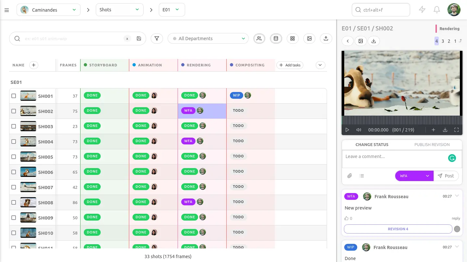This screenshot has width=467, height=262.
Task: Download the preview from the video player bar
Action: [x=445, y=130]
